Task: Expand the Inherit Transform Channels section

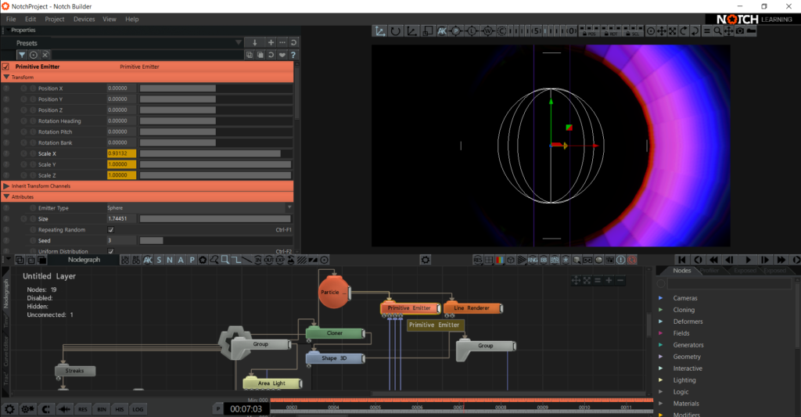Action: (x=6, y=186)
